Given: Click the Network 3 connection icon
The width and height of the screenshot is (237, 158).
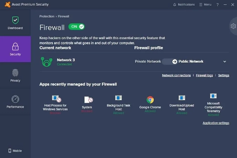Looking at the screenshot, I should pyautogui.click(x=47, y=62).
